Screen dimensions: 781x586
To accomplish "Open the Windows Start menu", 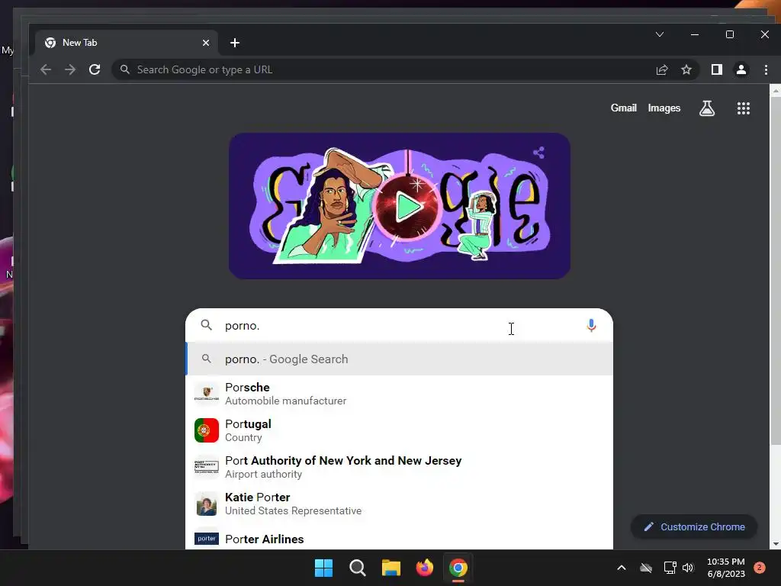I will coord(323,568).
